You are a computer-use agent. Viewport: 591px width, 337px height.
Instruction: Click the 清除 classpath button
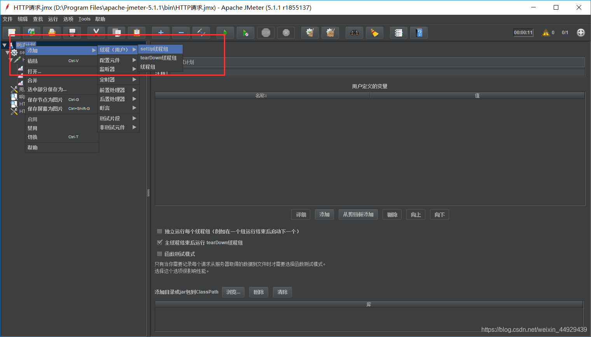click(x=282, y=292)
